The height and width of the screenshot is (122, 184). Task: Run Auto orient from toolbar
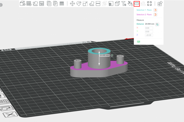click(x=35, y=4)
